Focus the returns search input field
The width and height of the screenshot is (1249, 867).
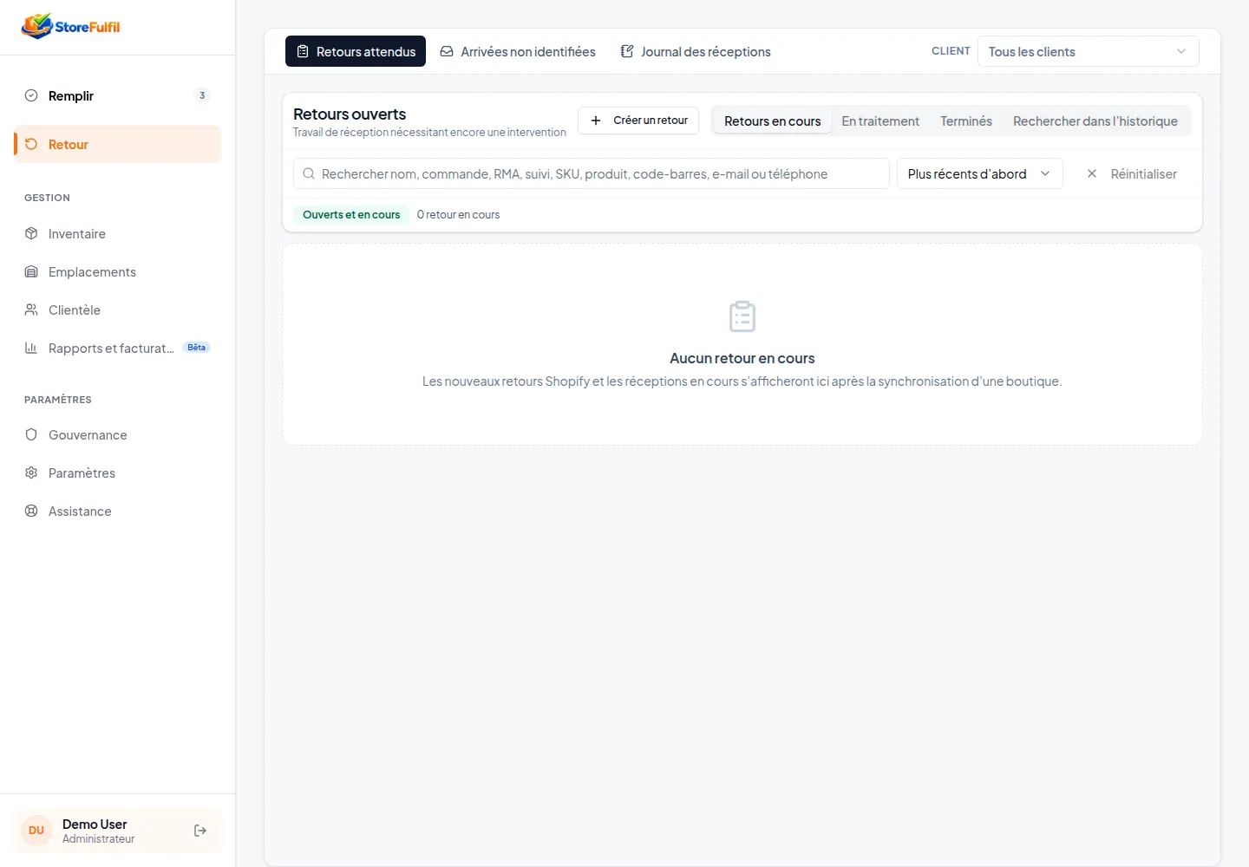coord(592,173)
